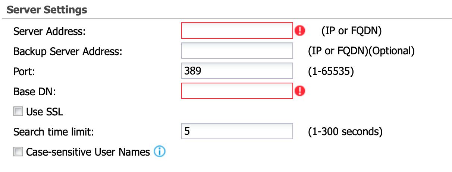The height and width of the screenshot is (172, 452).
Task: Click the empty Base DN field
Action: click(x=237, y=91)
